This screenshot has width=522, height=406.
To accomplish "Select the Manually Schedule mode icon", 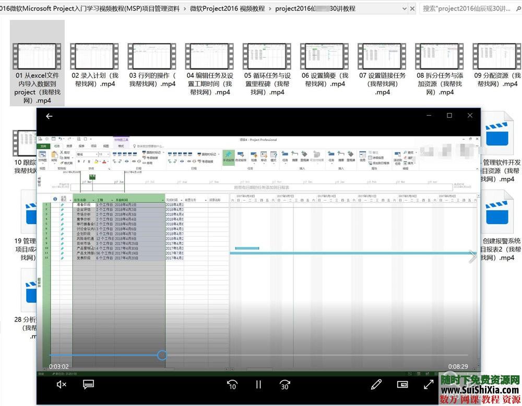I will (228, 155).
